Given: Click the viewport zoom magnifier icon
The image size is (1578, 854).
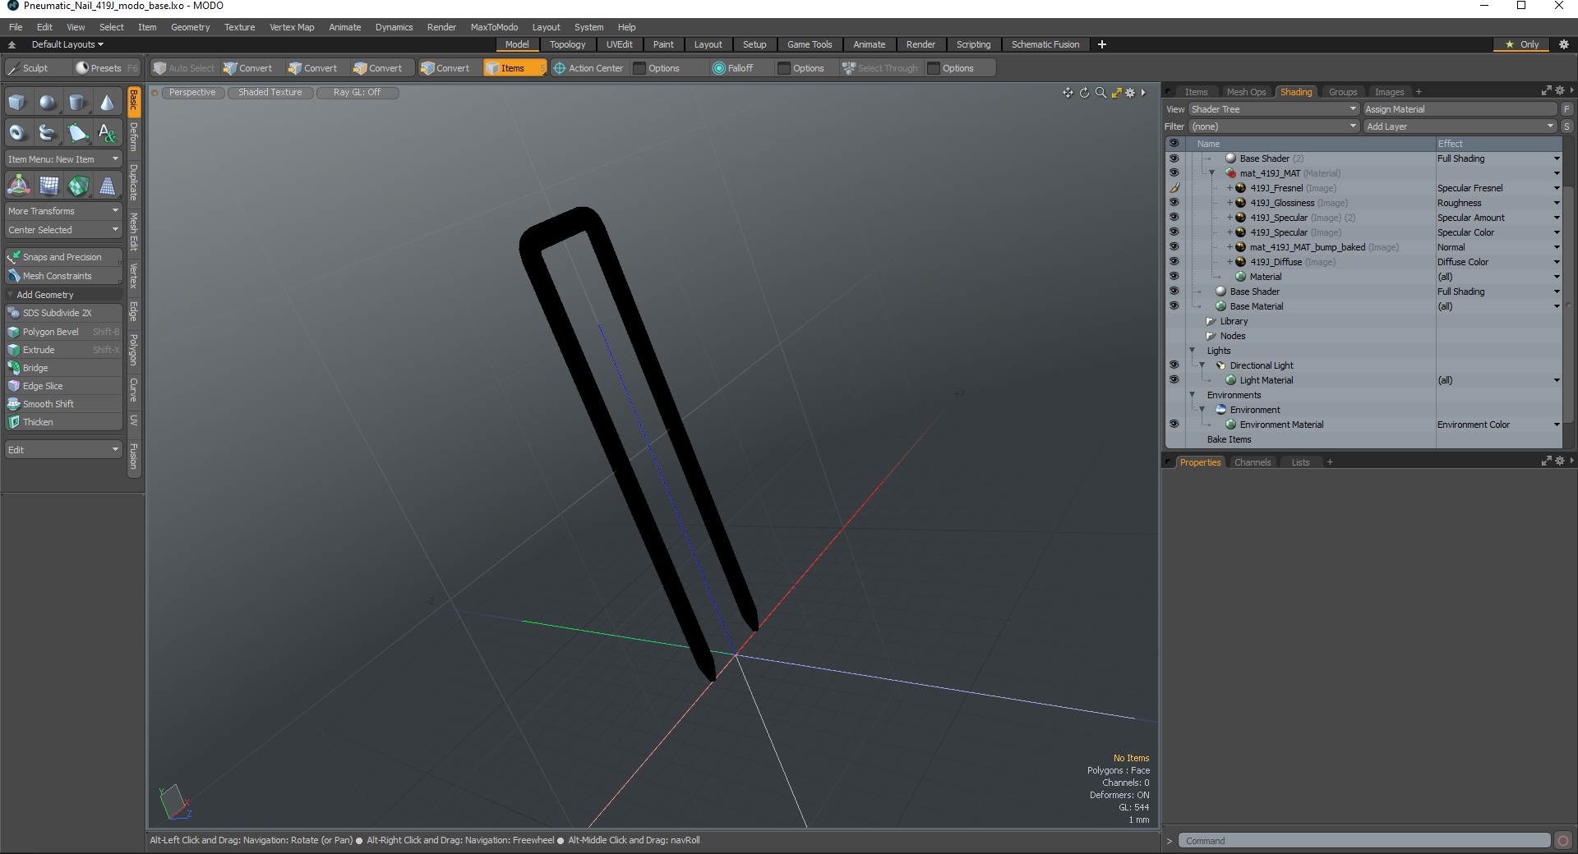Looking at the screenshot, I should pos(1100,93).
